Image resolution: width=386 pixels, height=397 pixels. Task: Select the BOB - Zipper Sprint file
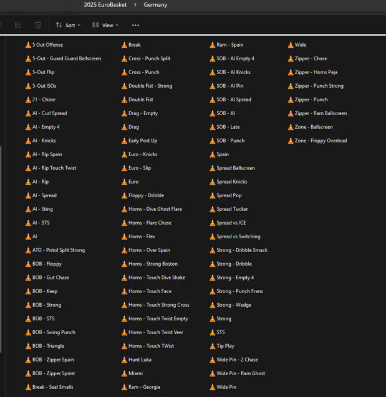(53, 373)
